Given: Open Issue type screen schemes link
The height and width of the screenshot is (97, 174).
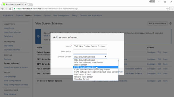Looking at the screenshot, I should [16, 67].
